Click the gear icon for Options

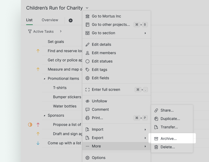coord(87,158)
